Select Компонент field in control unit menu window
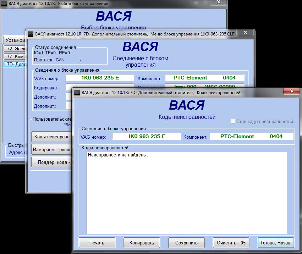 (205, 78)
